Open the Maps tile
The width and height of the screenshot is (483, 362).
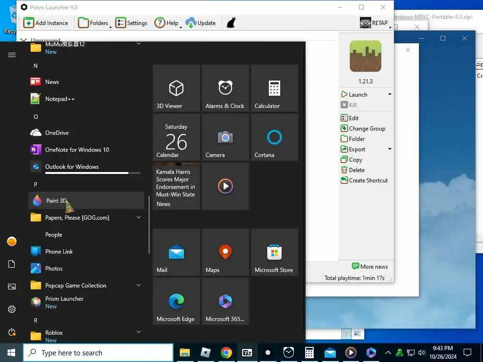(225, 252)
